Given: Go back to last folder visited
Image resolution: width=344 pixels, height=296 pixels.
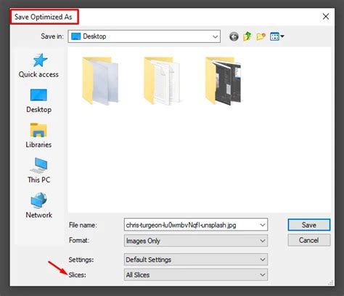Looking at the screenshot, I should pos(234,36).
